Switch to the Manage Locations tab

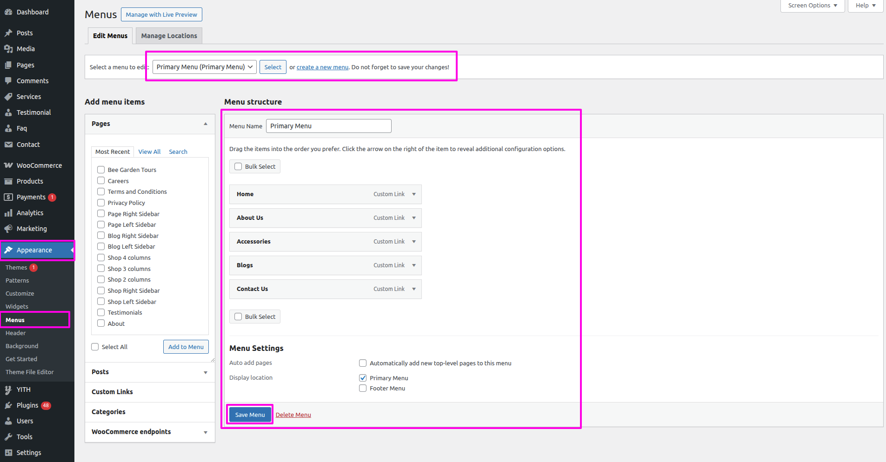coord(169,36)
